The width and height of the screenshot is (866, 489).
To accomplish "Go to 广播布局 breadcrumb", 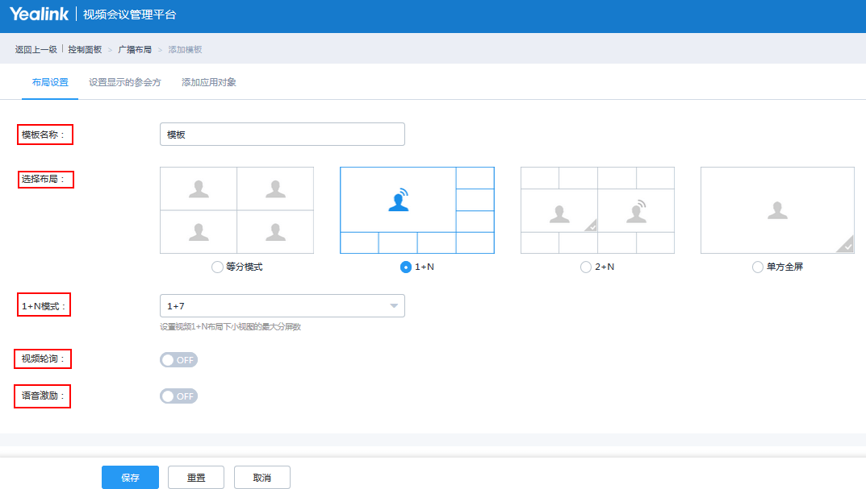I will [x=135, y=49].
